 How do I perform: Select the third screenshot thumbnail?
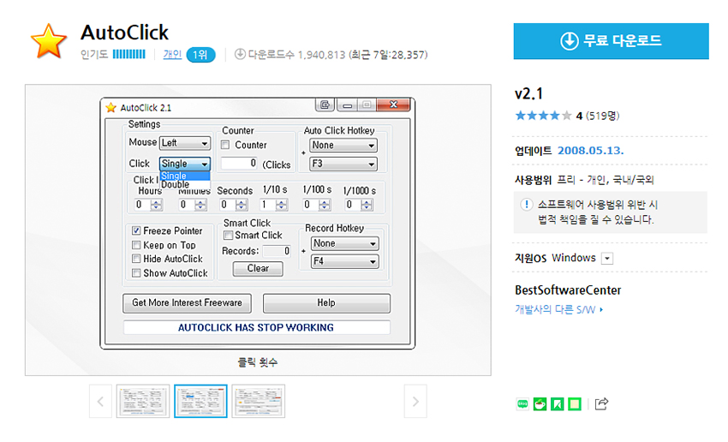pyautogui.click(x=258, y=401)
